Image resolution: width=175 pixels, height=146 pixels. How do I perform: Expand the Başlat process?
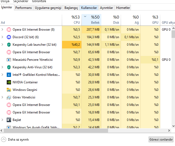coord(2,120)
